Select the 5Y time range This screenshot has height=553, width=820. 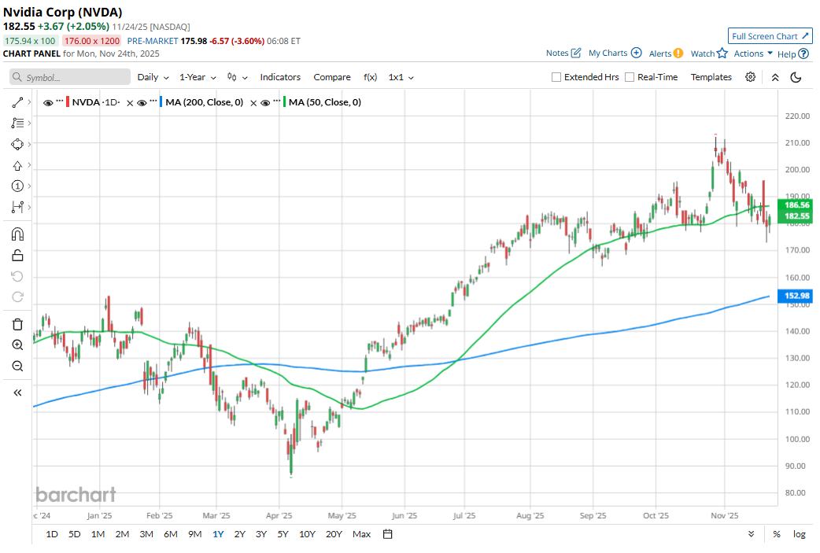click(x=283, y=534)
